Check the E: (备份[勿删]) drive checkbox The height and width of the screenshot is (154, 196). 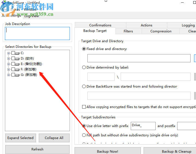[13, 64]
